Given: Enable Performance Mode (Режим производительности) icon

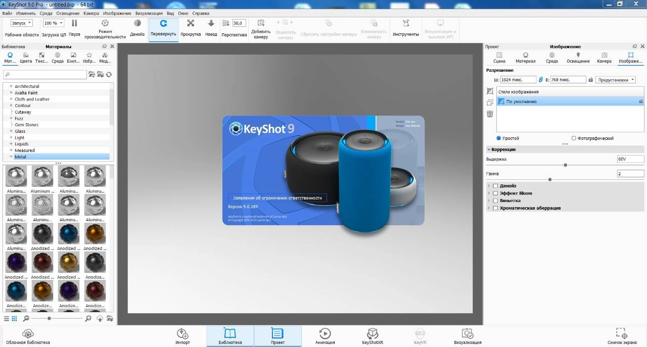Looking at the screenshot, I should coord(105,23).
